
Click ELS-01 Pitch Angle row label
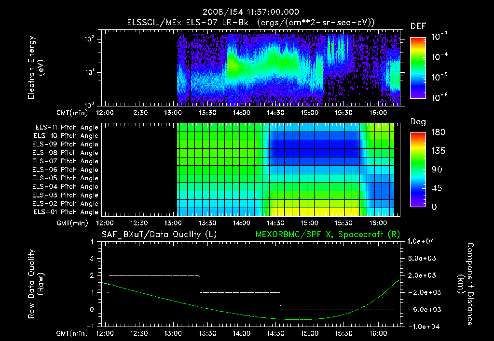click(x=66, y=212)
